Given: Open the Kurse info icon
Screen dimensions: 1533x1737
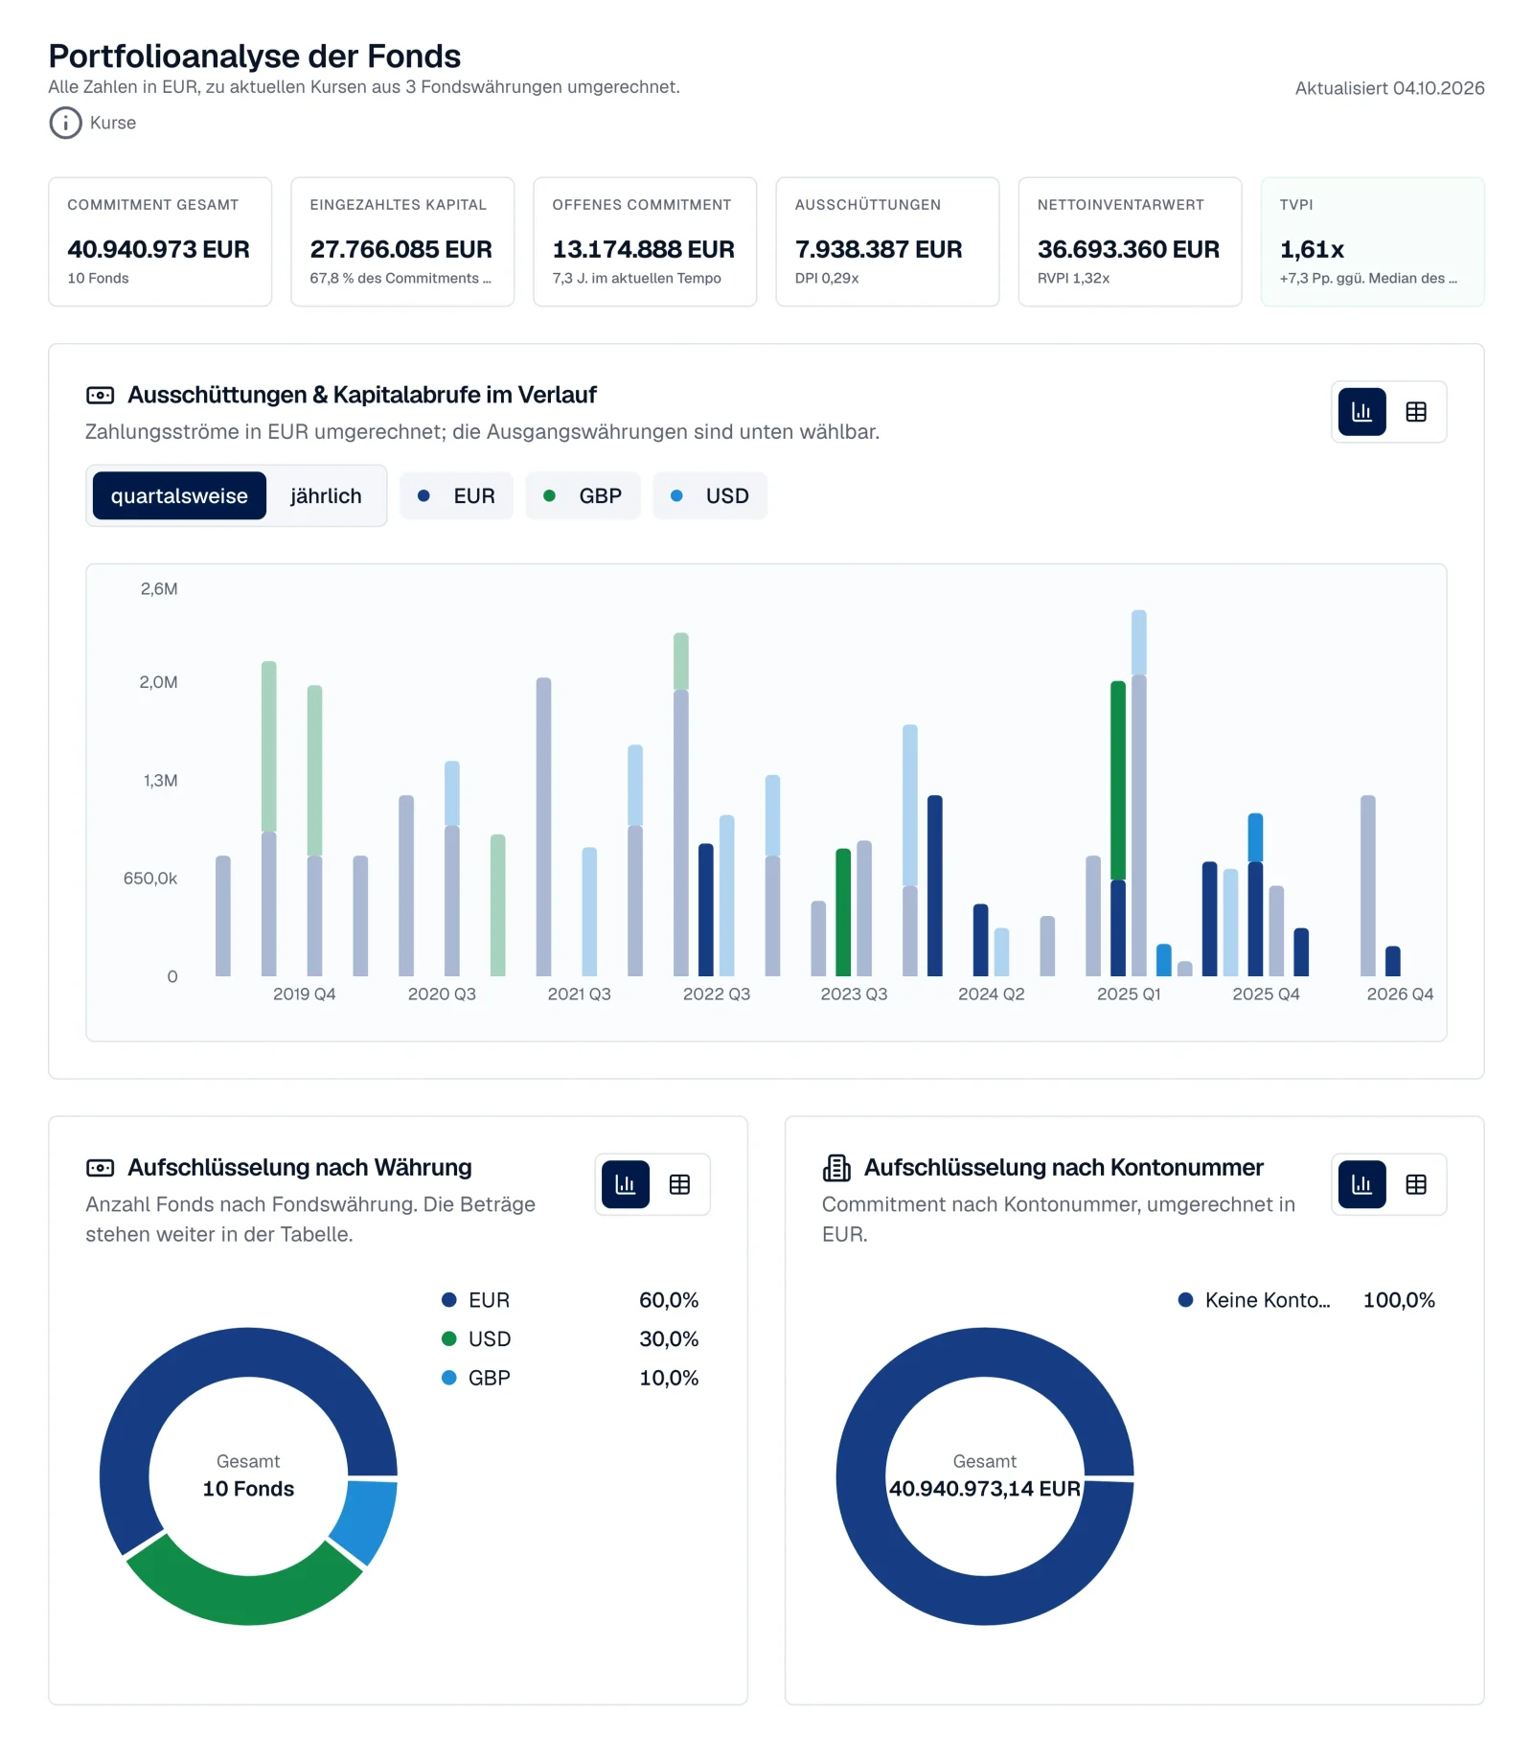Looking at the screenshot, I should pyautogui.click(x=65, y=123).
